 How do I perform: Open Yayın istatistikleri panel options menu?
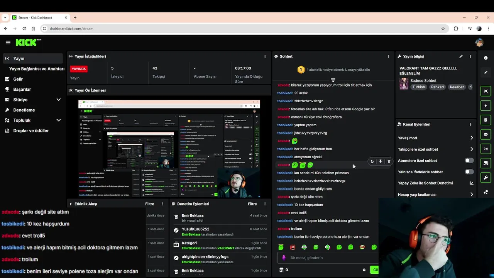tap(265, 56)
